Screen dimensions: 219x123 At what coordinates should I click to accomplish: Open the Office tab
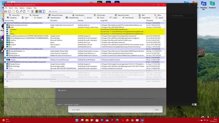pos(158,15)
